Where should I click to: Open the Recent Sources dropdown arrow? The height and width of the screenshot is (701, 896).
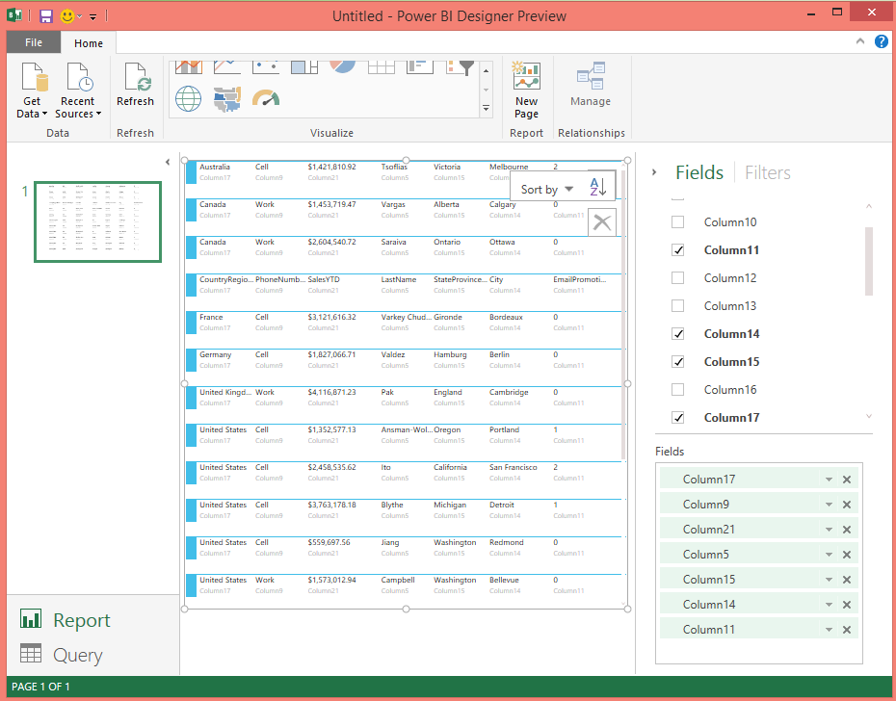[98, 114]
